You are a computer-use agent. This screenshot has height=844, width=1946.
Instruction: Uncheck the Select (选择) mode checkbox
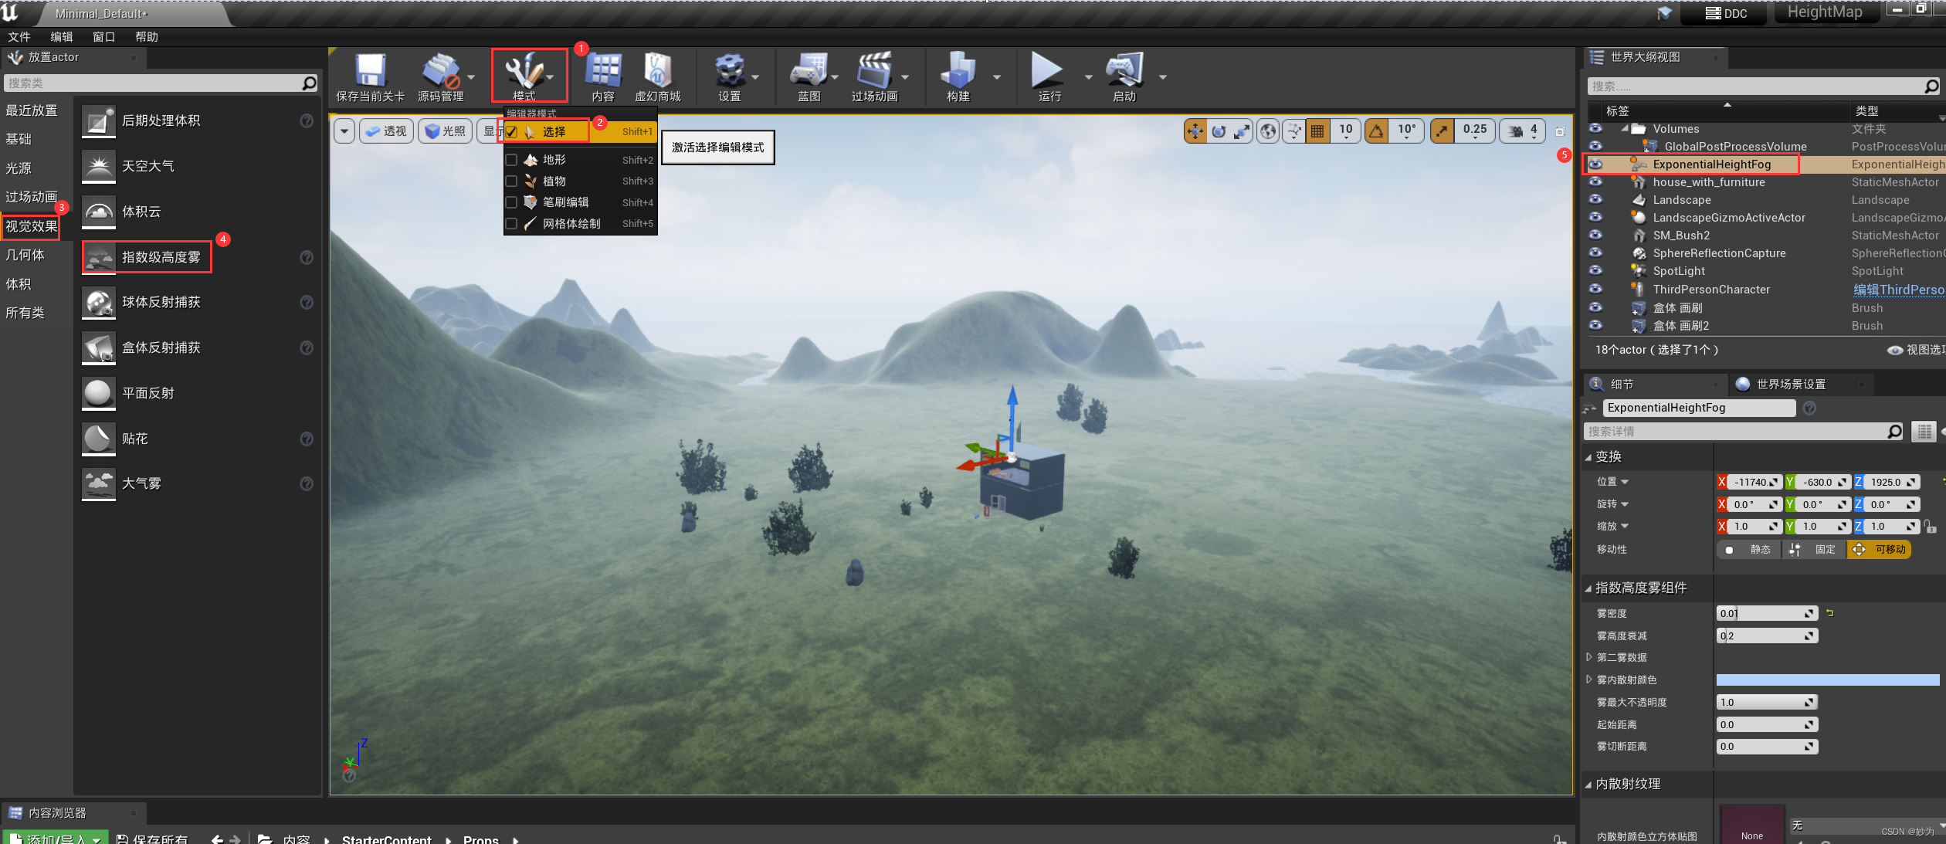click(x=511, y=132)
